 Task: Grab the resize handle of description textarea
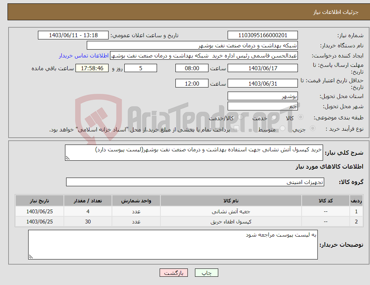(x=68, y=158)
